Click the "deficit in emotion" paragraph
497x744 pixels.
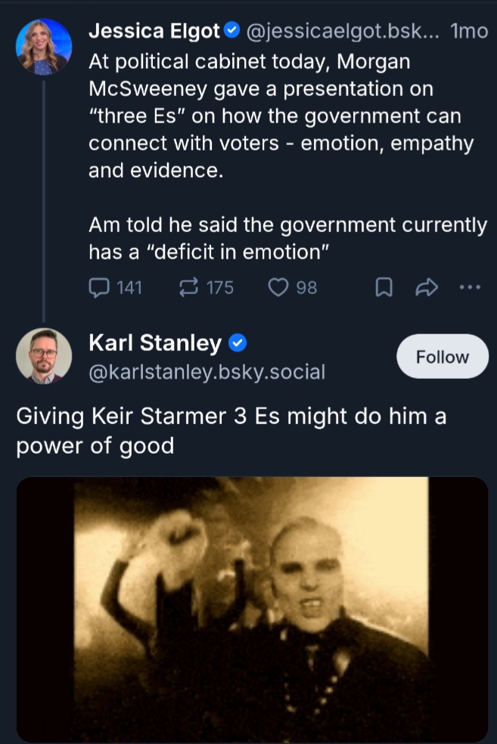pos(287,238)
